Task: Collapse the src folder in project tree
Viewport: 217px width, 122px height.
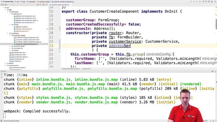Action: [x=3, y=7]
